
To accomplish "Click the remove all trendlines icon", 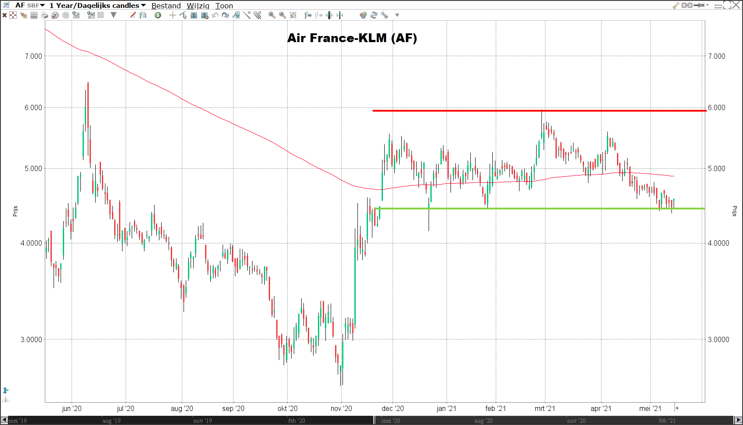I will (257, 15).
